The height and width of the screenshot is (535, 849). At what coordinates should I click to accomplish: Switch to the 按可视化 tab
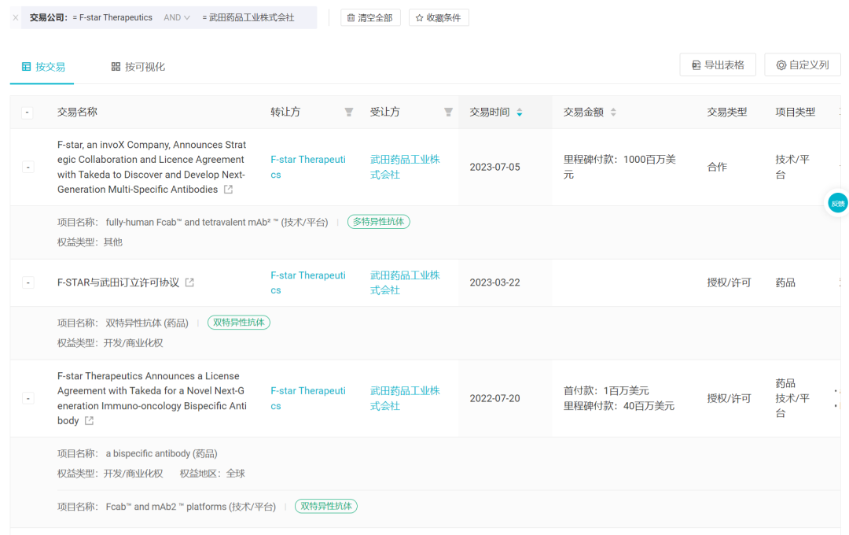[138, 67]
